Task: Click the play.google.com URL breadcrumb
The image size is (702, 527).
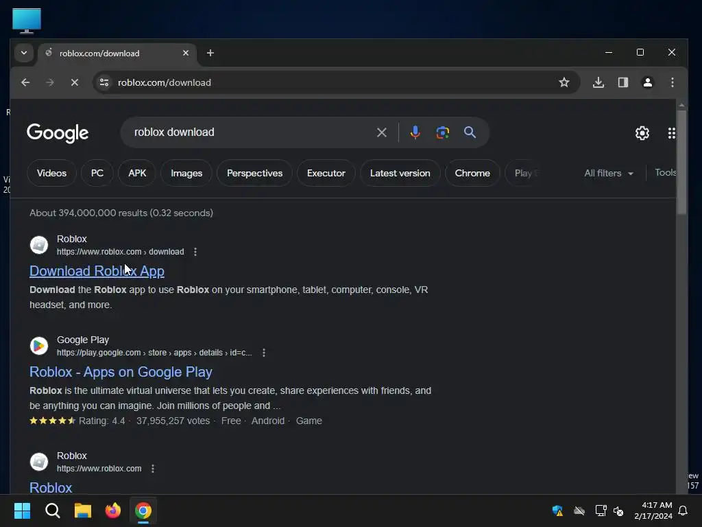Action: 154,353
